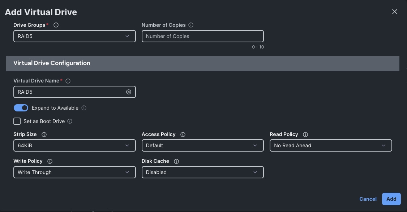Screen dimensions: 407x212
Task: Click the Write Policy info icon
Action: 50,161
